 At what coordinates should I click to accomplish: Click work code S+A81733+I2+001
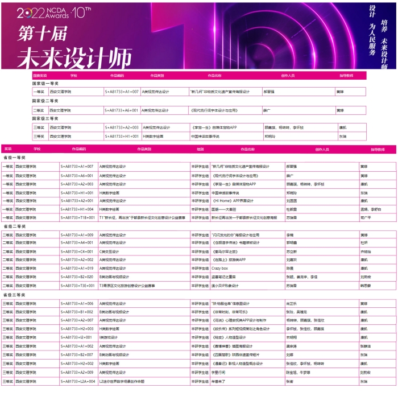click(76, 337)
